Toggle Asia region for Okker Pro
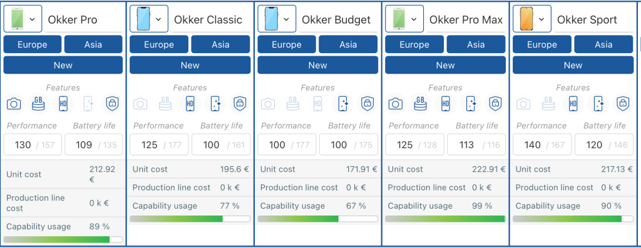 pos(93,44)
